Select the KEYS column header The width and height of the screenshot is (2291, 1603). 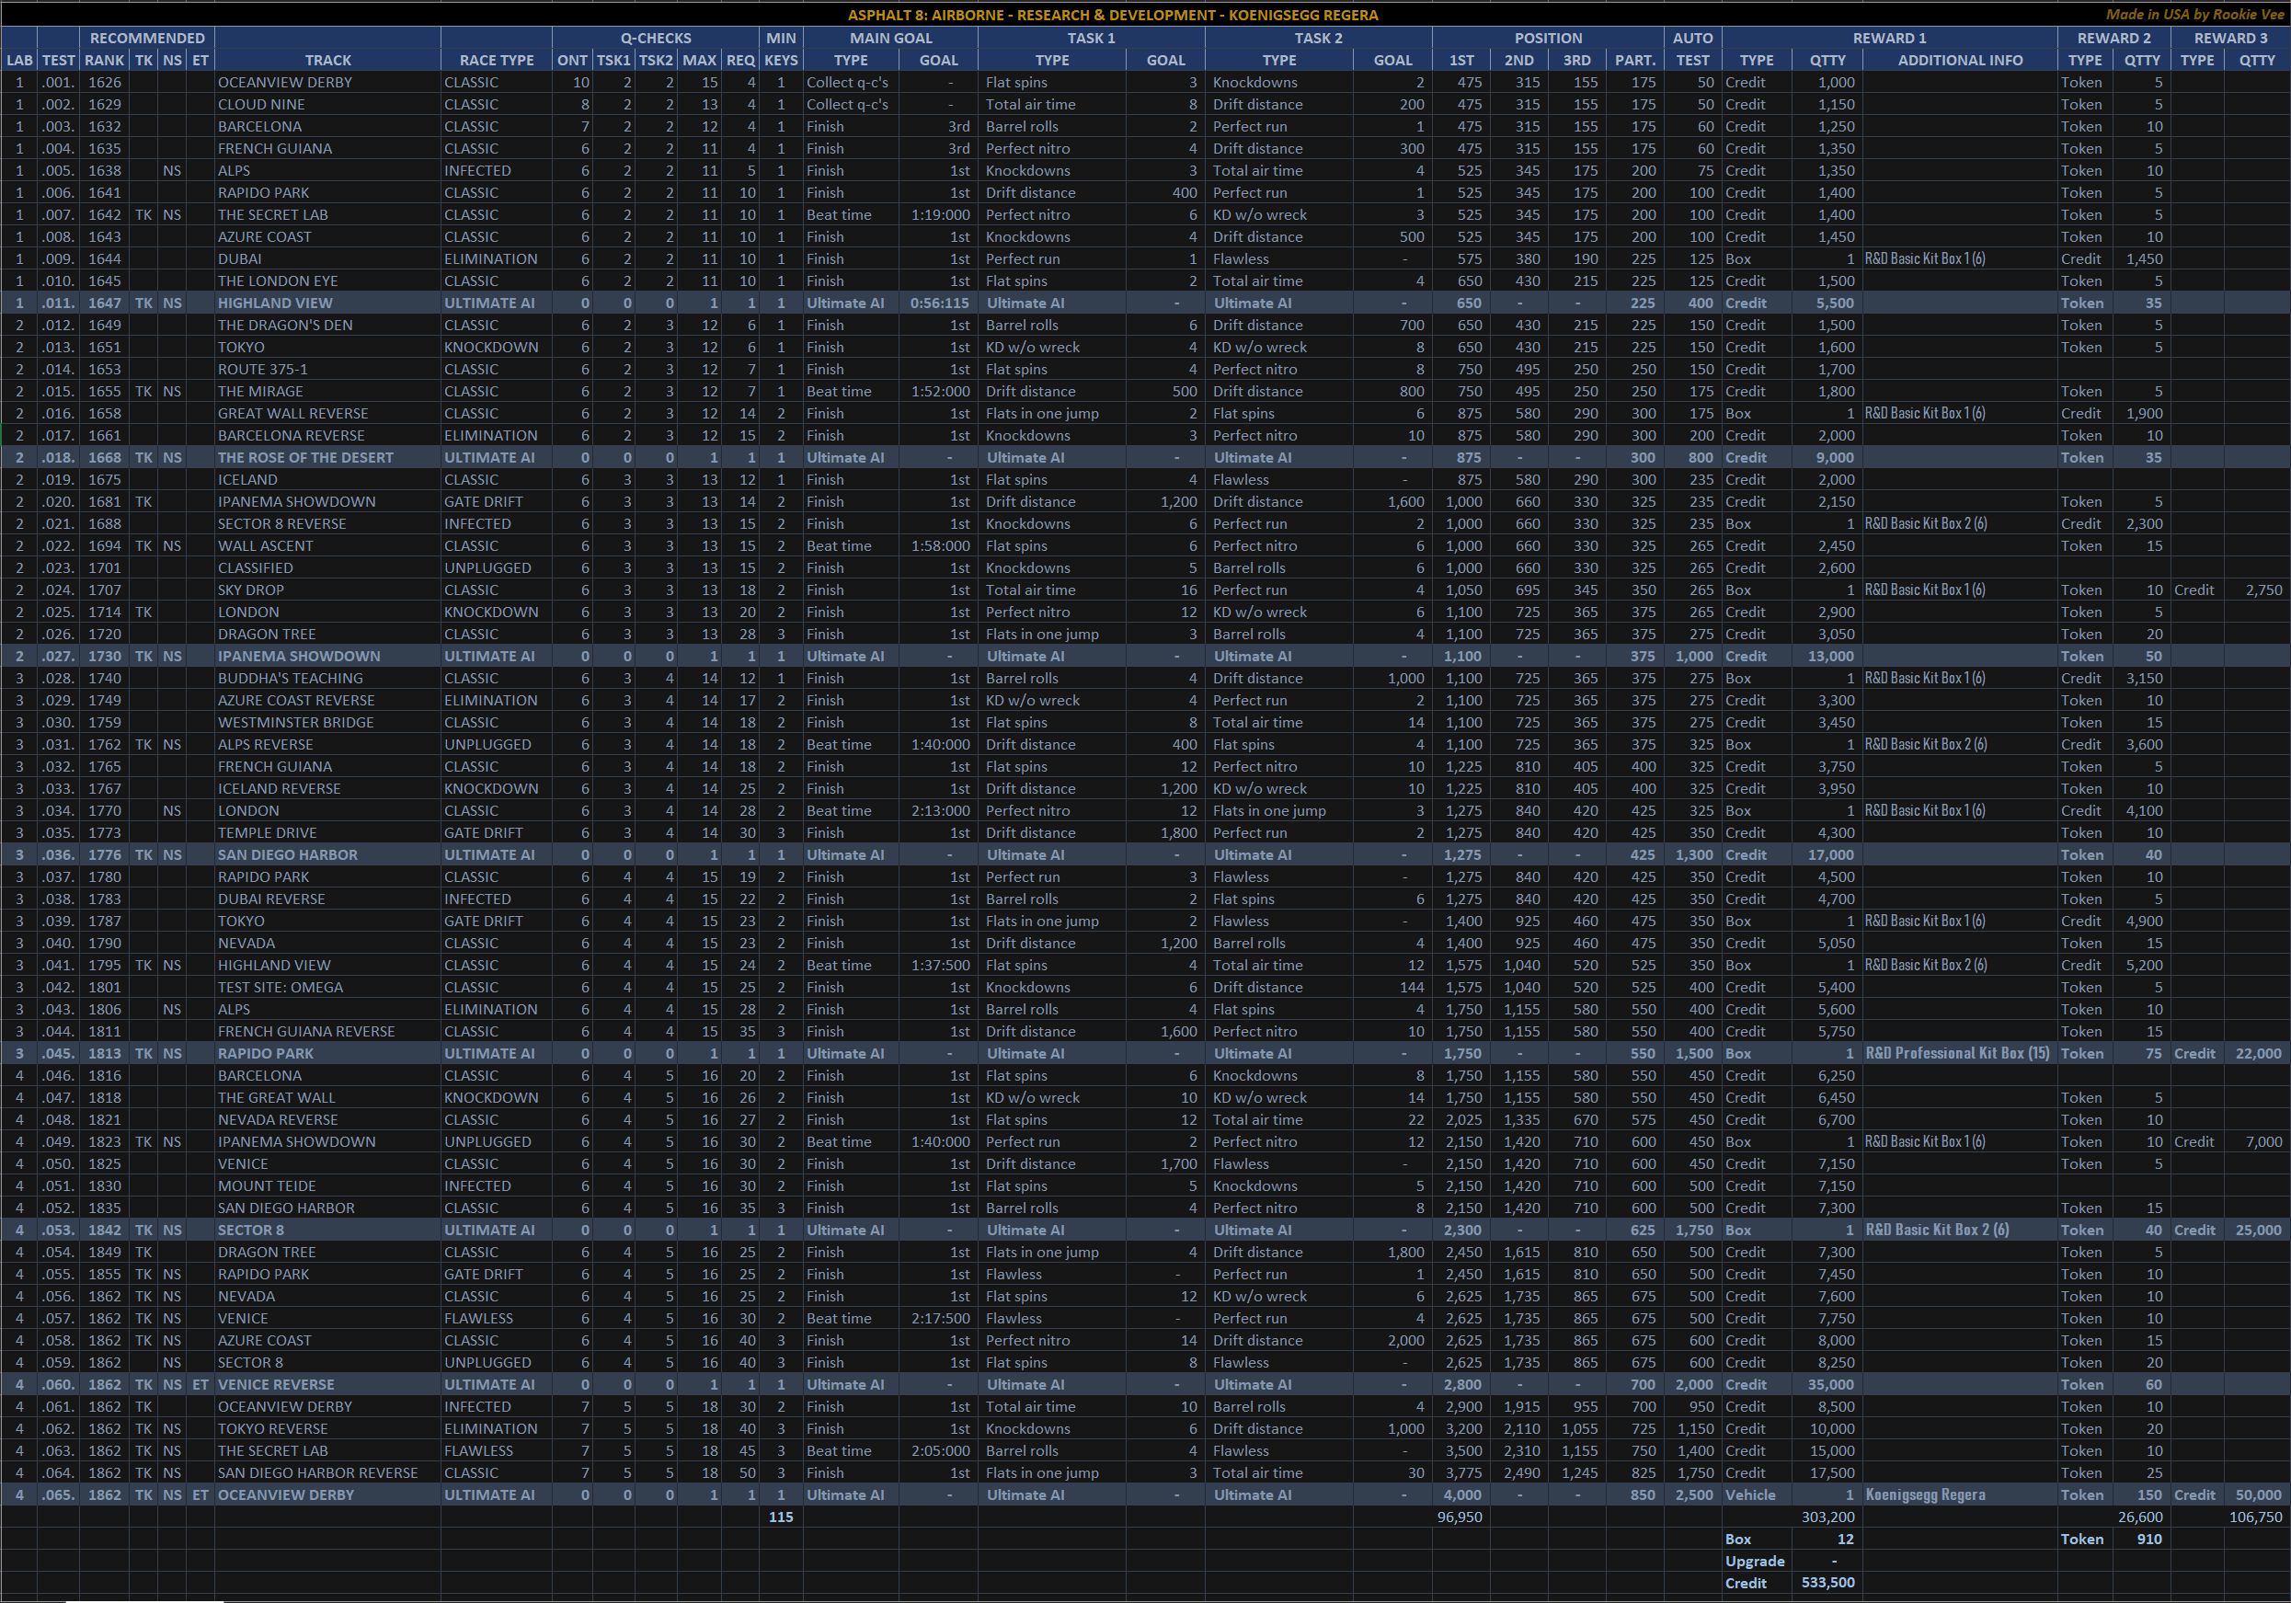click(x=780, y=60)
